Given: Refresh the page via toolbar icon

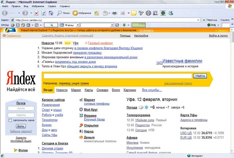Looking at the screenshot, I should point(44,13).
